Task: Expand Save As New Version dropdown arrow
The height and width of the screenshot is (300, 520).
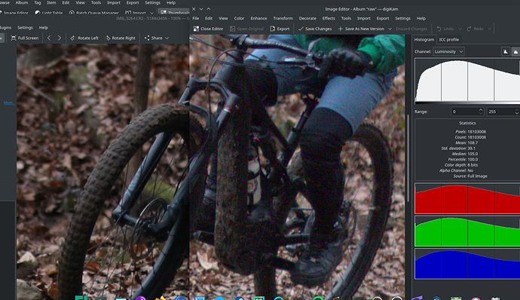Action: [390, 29]
